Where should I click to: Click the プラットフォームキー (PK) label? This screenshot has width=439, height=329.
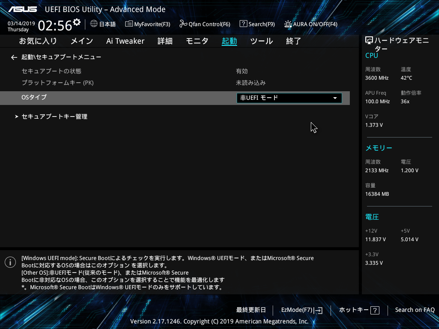tap(58, 83)
